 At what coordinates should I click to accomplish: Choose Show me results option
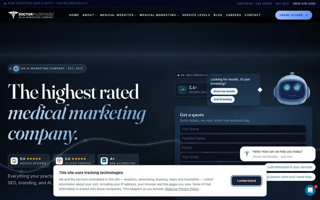tap(224, 91)
